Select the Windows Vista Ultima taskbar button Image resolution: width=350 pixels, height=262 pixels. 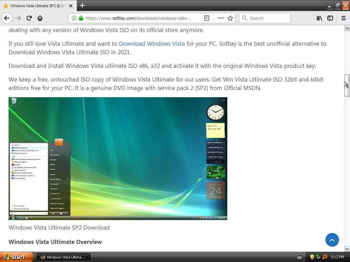click(63, 257)
